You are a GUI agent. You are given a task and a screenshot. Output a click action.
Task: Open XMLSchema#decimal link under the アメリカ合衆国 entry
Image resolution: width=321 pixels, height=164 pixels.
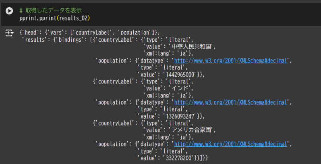pyautogui.click(x=230, y=144)
